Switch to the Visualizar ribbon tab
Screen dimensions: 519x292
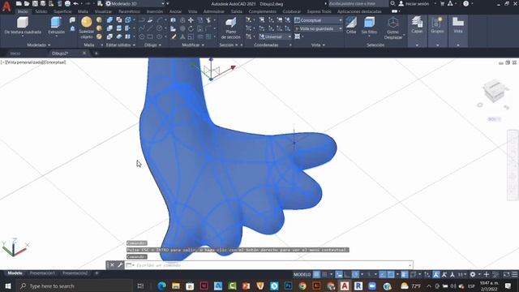103,11
